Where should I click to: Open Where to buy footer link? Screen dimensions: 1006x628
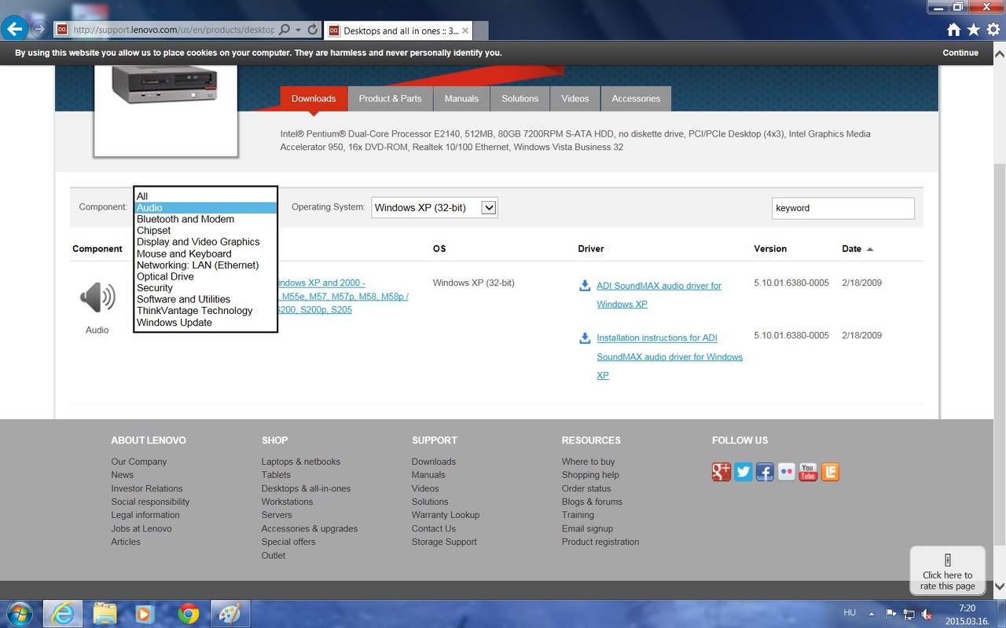point(589,462)
